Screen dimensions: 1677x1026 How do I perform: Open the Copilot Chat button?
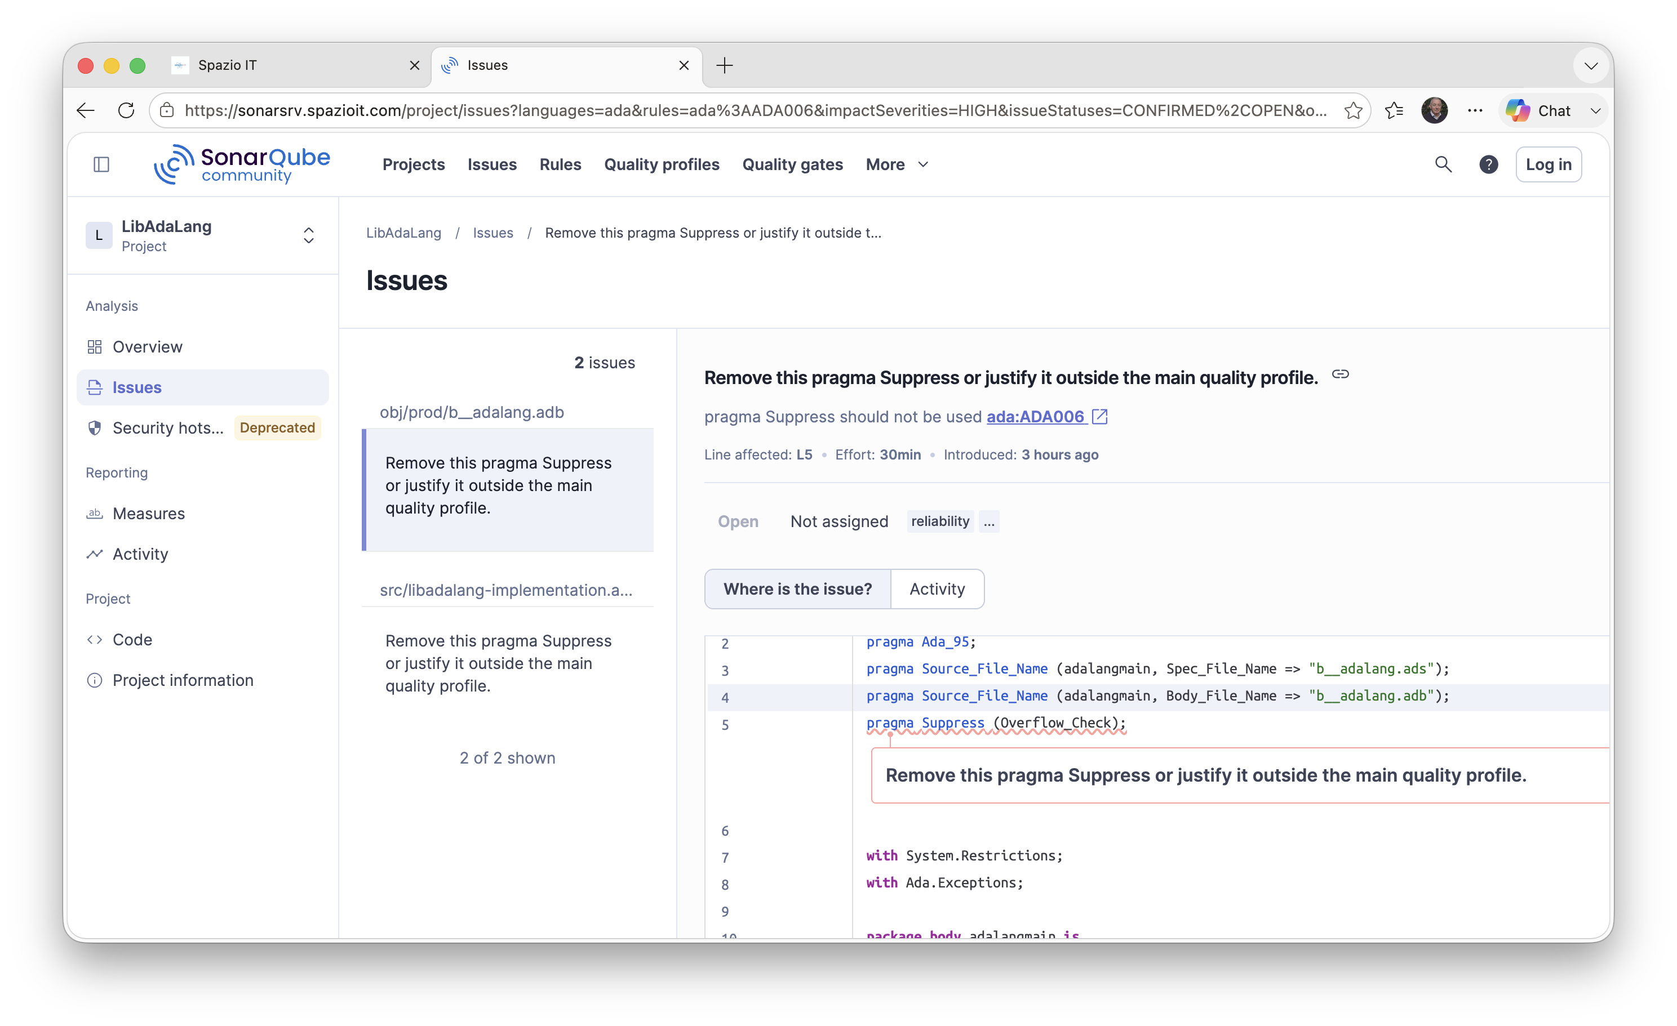[1538, 110]
